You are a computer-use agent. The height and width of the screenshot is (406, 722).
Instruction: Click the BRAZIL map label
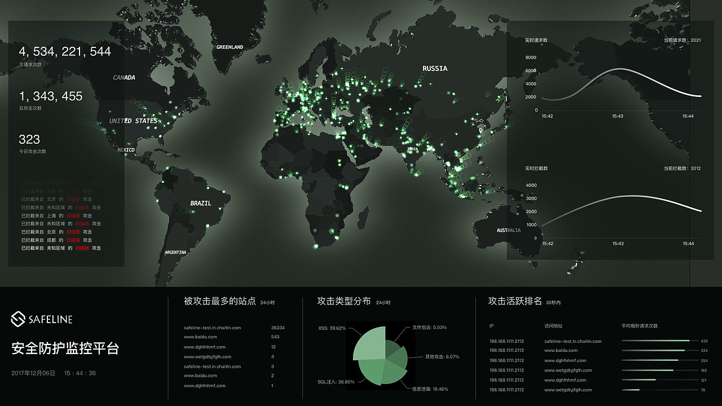(x=201, y=203)
